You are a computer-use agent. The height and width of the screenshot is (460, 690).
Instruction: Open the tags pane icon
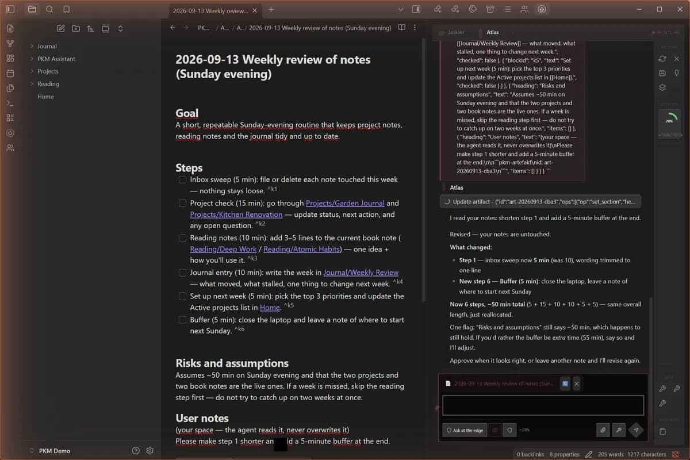click(x=472, y=9)
